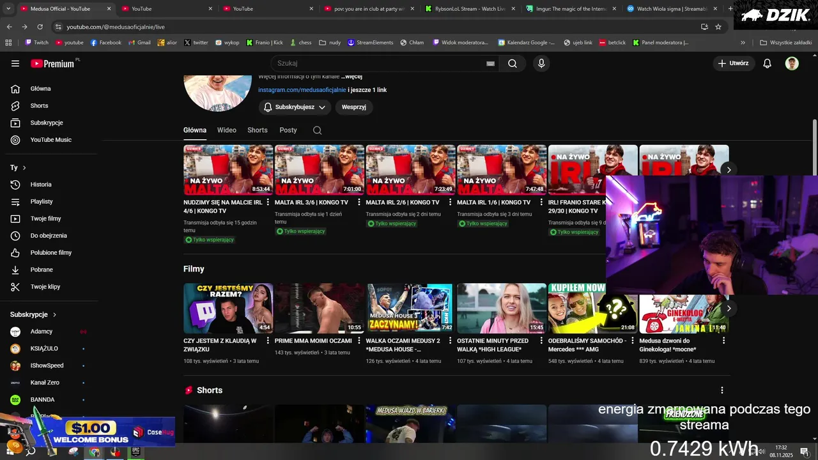Open the YouTube hamburger guide menu

click(x=15, y=63)
